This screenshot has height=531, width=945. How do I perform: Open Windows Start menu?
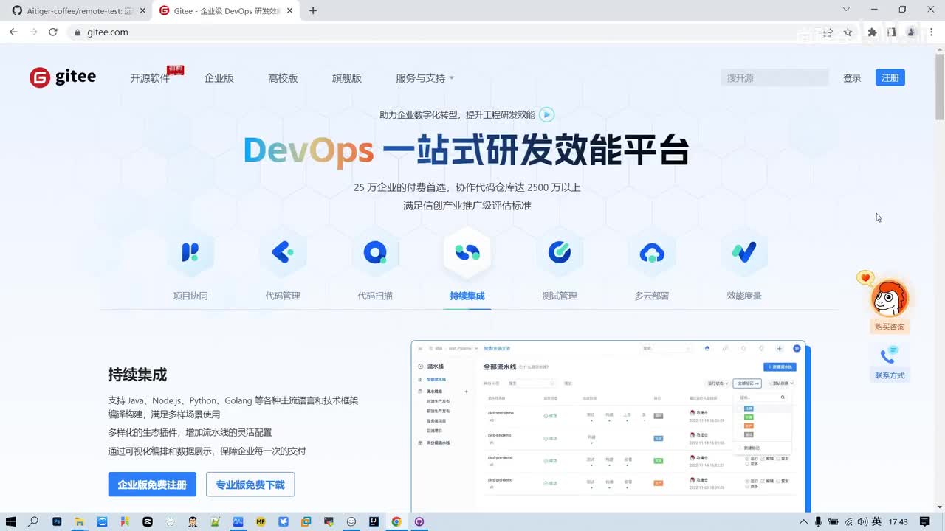click(x=11, y=521)
